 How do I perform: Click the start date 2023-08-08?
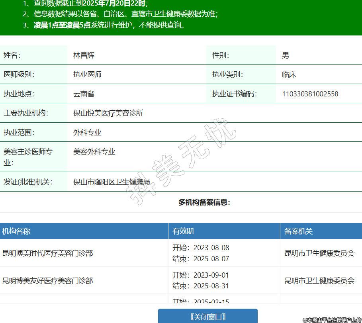tap(211, 248)
